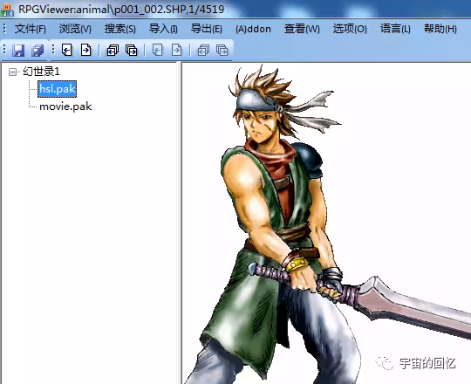Click the save all multi-disk icon

pos(38,50)
